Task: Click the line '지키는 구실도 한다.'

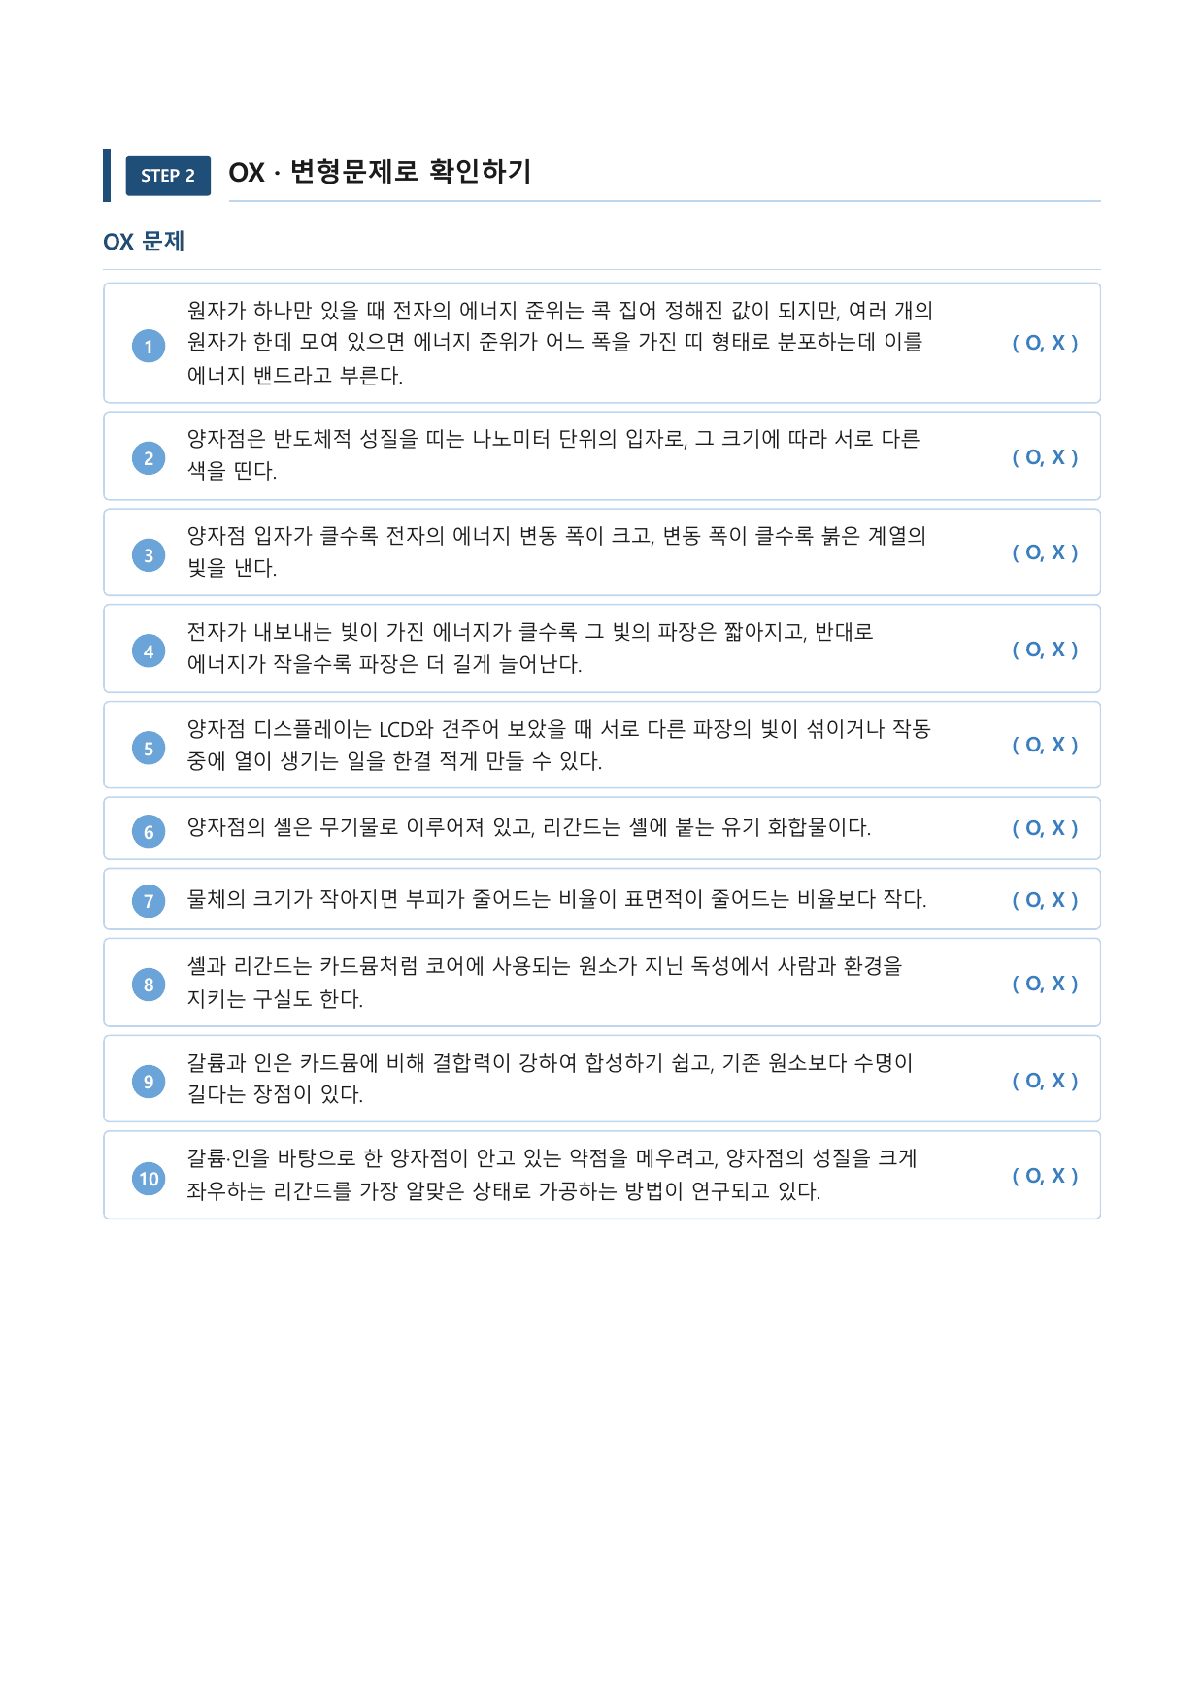Action: (275, 998)
